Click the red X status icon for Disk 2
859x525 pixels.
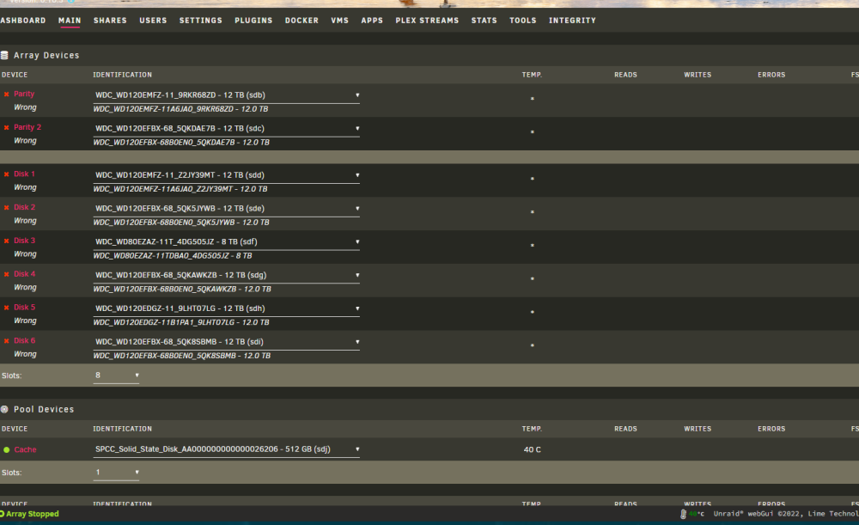click(7, 208)
